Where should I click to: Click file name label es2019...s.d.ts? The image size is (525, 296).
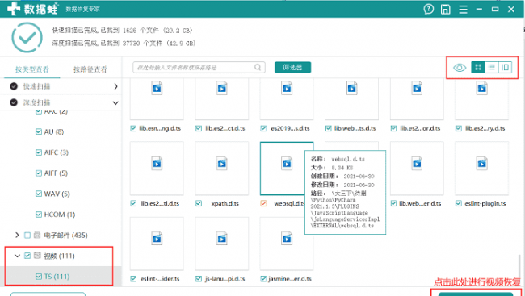[290, 128]
